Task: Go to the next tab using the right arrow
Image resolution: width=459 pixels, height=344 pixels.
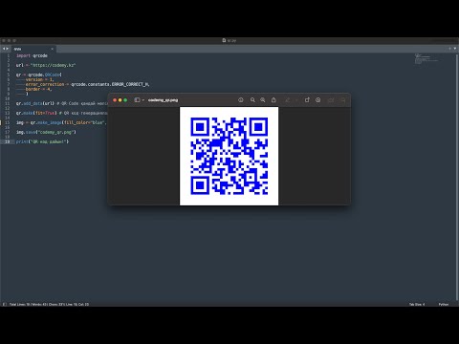Action: click(7, 49)
